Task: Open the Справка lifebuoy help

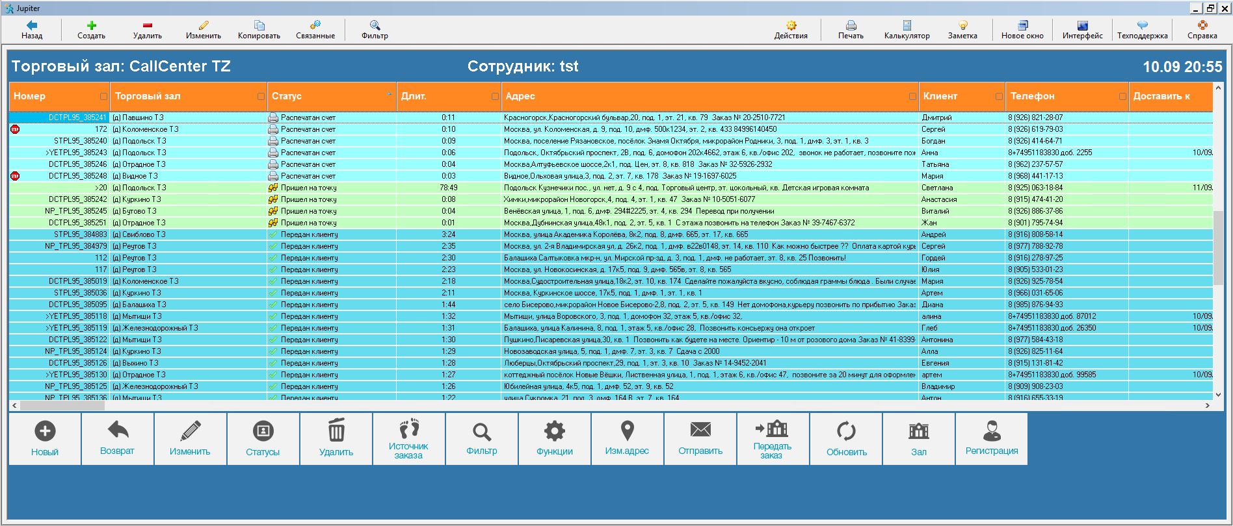Action: [x=1202, y=25]
